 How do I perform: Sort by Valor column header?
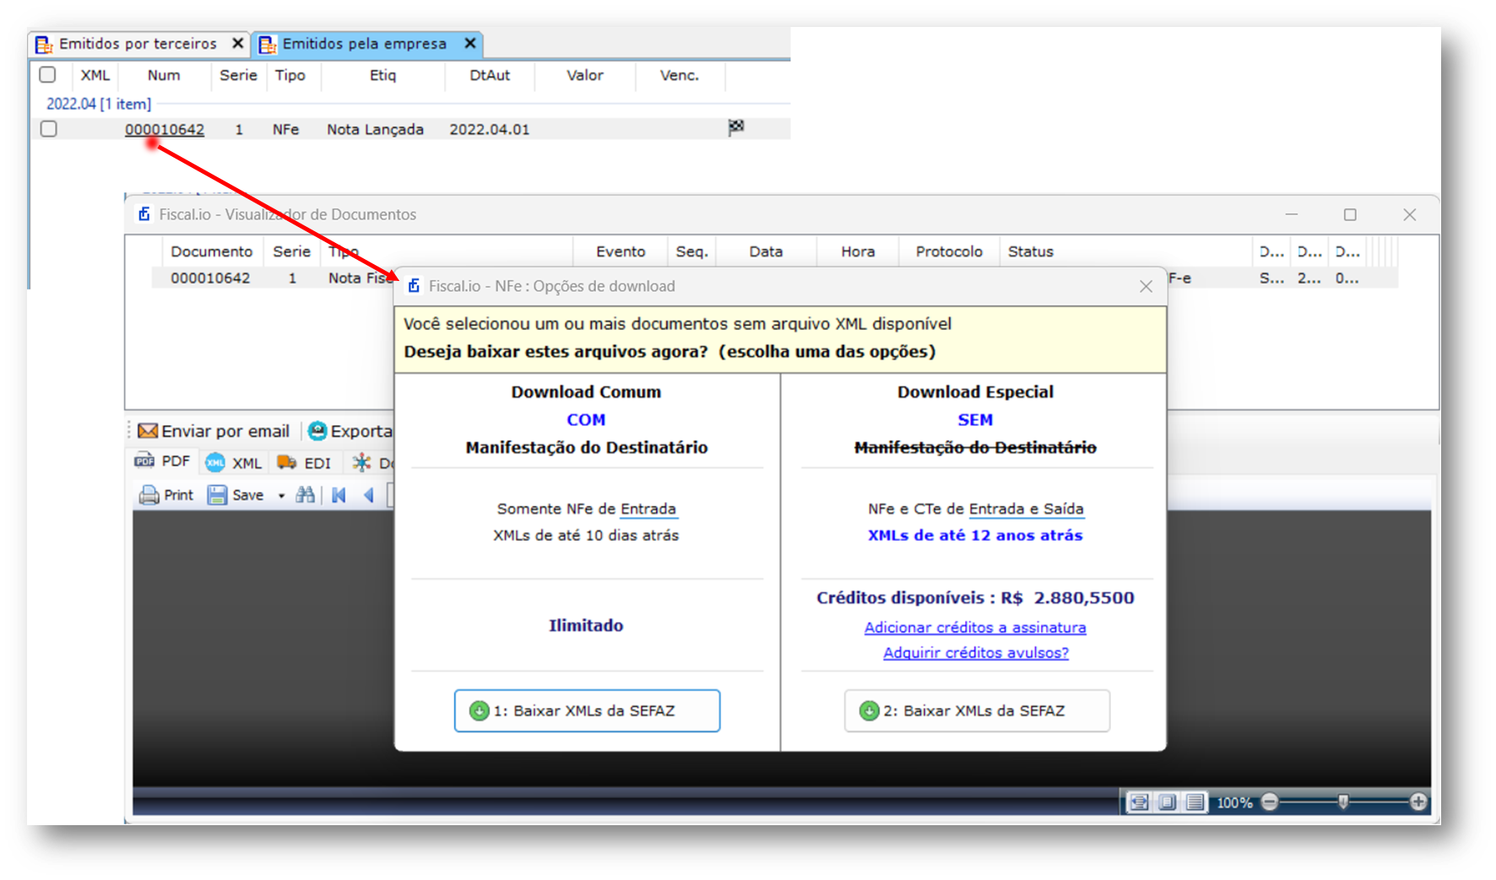click(x=585, y=75)
